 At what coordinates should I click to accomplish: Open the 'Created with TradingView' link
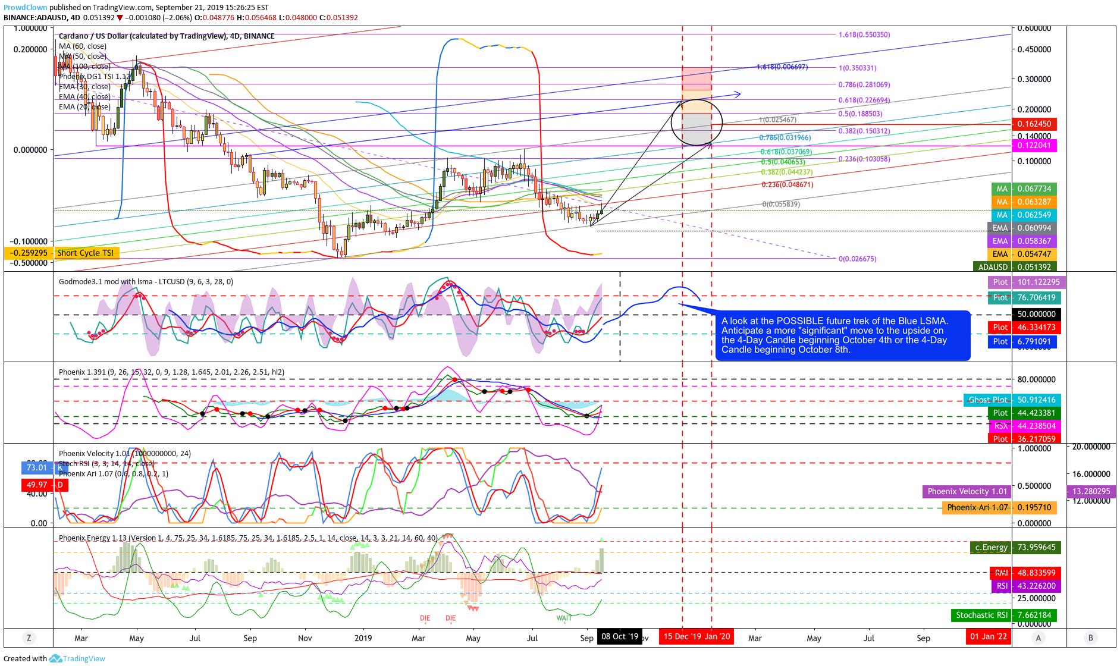click(54, 658)
